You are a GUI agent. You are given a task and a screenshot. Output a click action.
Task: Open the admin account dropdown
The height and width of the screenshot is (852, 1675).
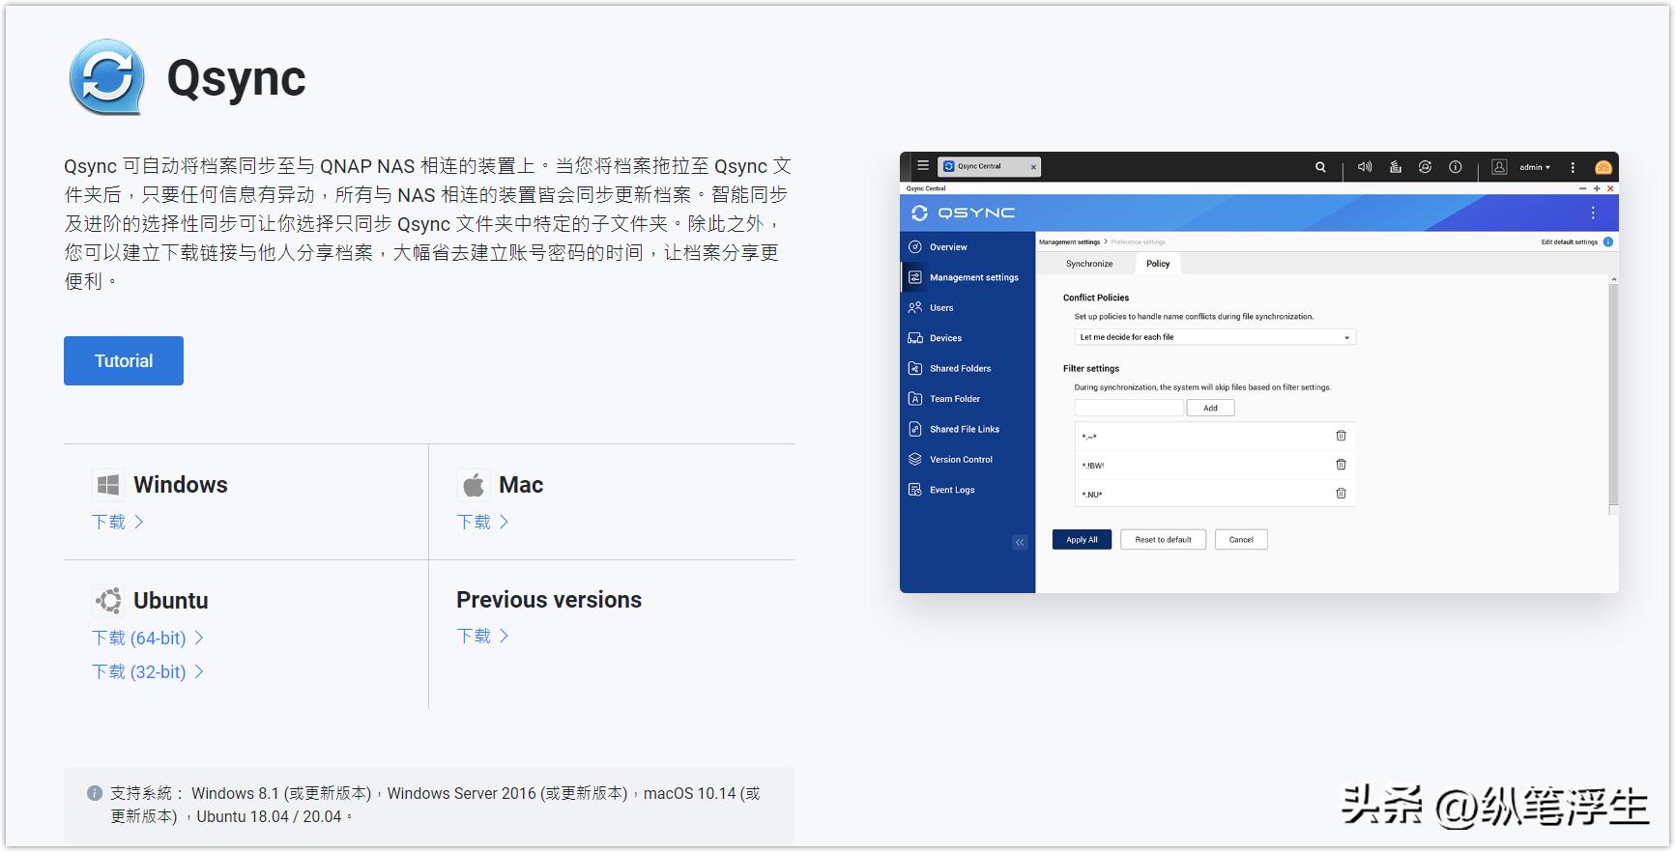click(1535, 167)
